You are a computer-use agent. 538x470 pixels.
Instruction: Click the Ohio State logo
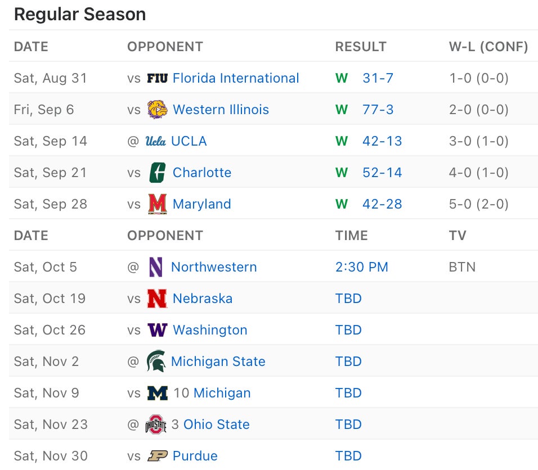(156, 424)
